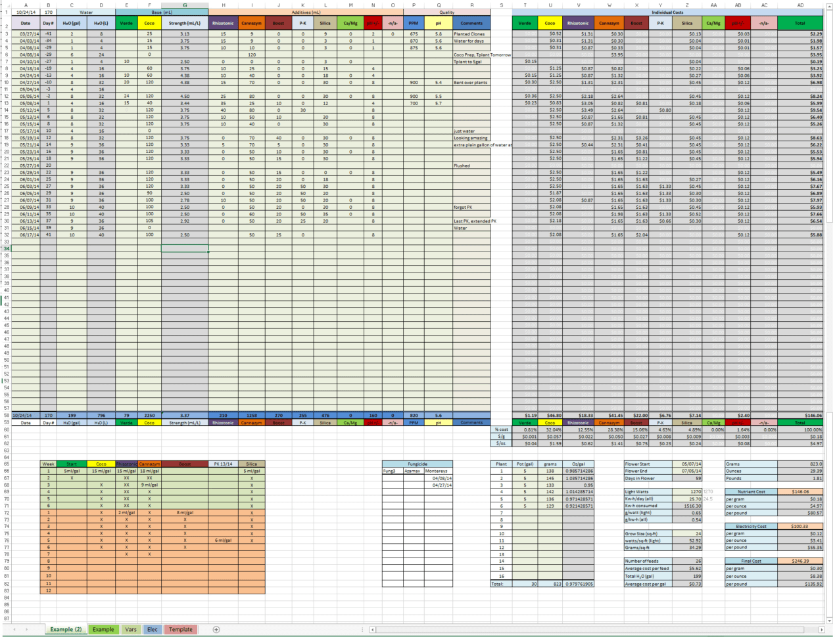Click the Light Watts label cell
Viewport: 835px width, 637px height.
click(x=648, y=492)
